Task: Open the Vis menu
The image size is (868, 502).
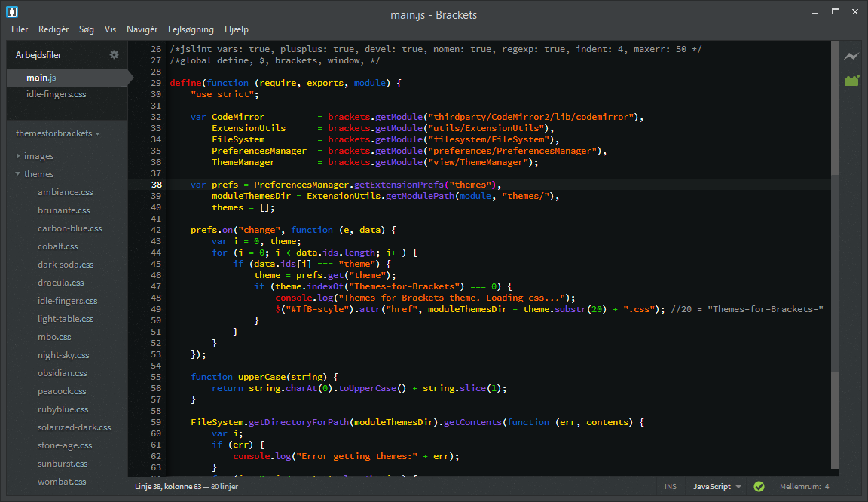Action: [110, 29]
